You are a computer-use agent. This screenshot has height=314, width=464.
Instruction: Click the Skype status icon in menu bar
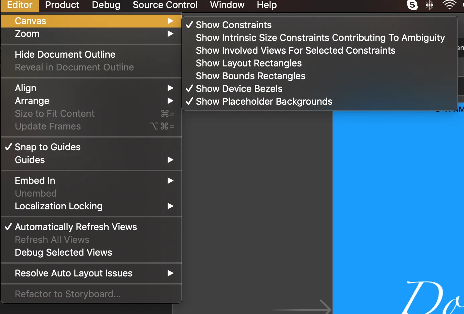point(412,5)
